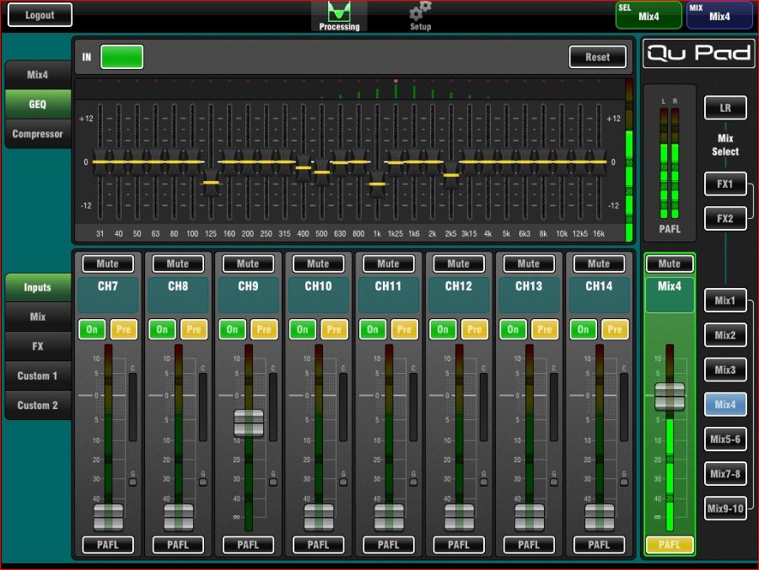Click the 16k GEQ slider
The image size is (759, 570).
pos(598,162)
